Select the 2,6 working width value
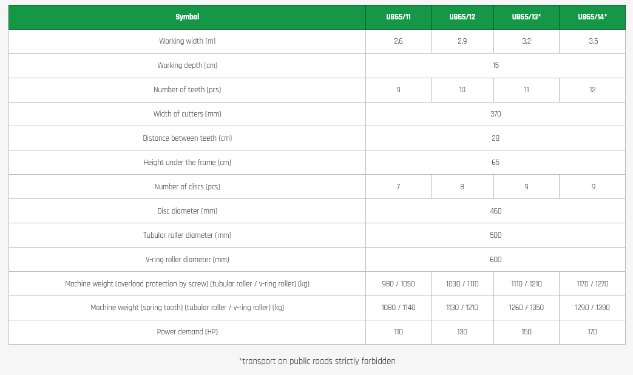This screenshot has height=375, width=633. coord(398,41)
